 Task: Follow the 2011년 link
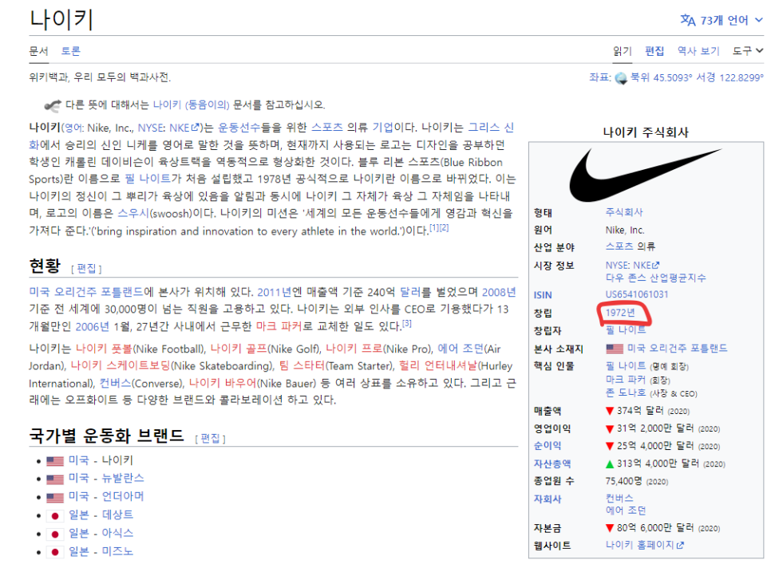click(x=275, y=292)
